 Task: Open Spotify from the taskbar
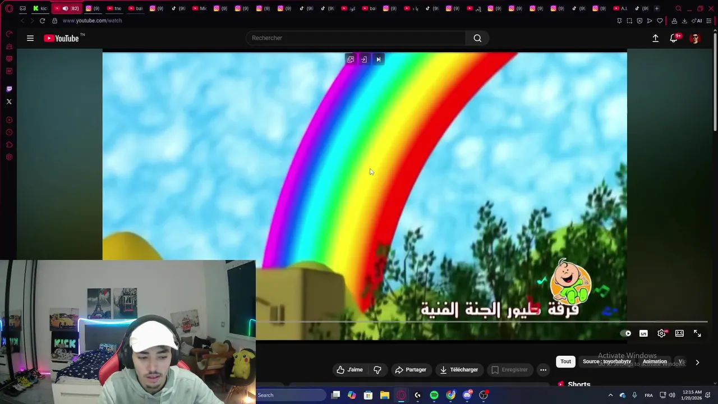[434, 395]
